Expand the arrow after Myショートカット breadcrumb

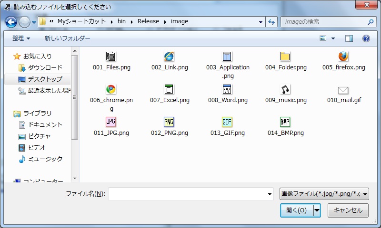coord(112,22)
